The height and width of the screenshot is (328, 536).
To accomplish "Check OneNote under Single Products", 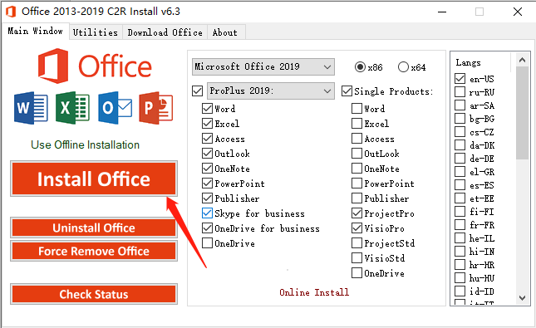I will pos(357,169).
